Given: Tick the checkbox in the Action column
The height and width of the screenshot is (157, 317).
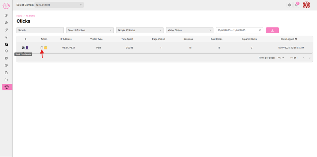Looking at the screenshot, I should coord(42,48).
